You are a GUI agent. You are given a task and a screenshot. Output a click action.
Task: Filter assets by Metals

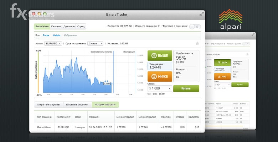(x=56, y=35)
